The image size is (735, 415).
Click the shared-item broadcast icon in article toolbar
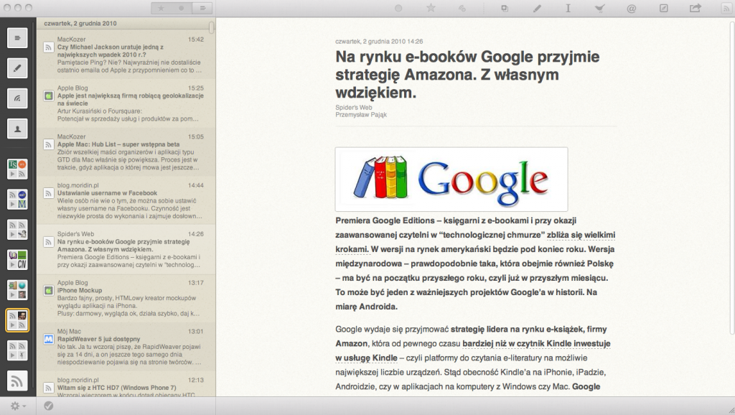(x=462, y=8)
